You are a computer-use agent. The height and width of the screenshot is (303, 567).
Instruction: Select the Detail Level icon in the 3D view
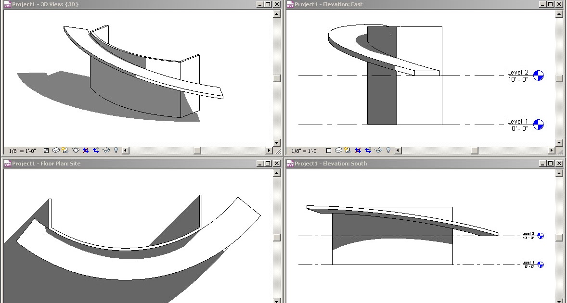click(x=45, y=151)
